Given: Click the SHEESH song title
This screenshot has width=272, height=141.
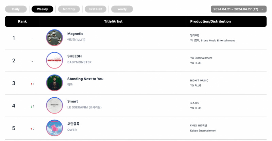Looking at the screenshot, I should [74, 56].
